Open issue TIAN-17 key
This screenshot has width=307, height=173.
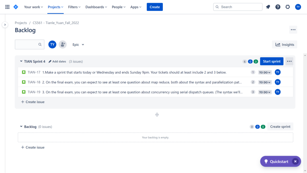click(34, 72)
